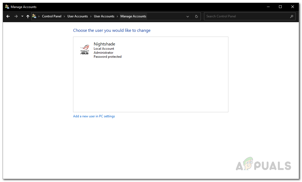Screen dimensions: 302x182
Task: Select Control Panel in the breadcrumb path
Action: pos(52,16)
